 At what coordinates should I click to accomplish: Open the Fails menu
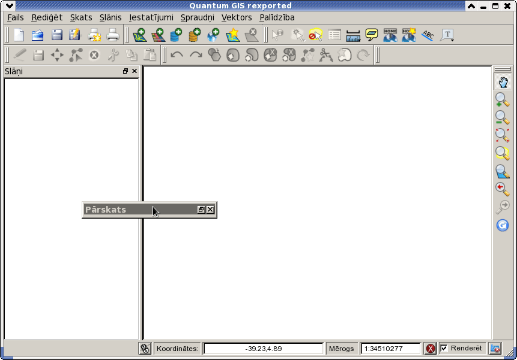click(16, 17)
